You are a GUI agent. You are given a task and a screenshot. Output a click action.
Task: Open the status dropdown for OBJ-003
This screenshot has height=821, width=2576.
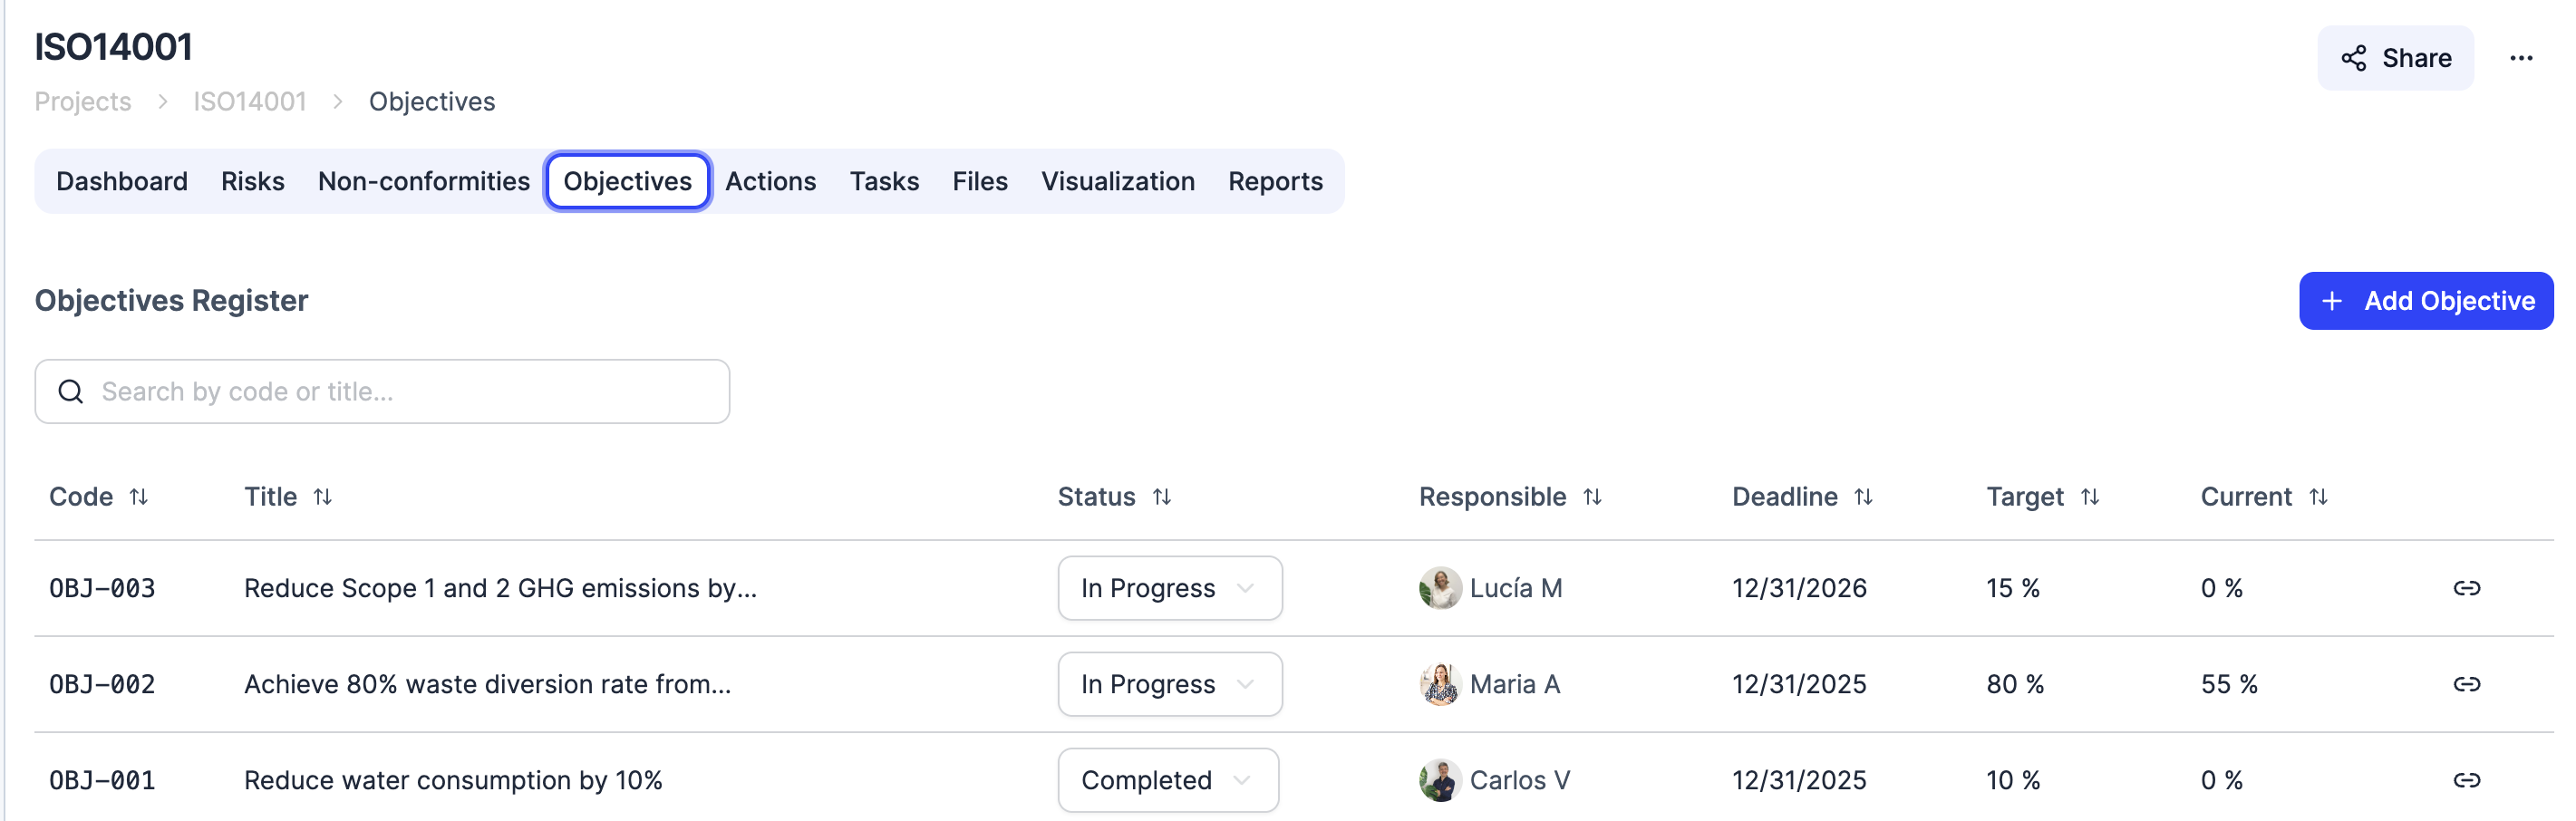1170,588
